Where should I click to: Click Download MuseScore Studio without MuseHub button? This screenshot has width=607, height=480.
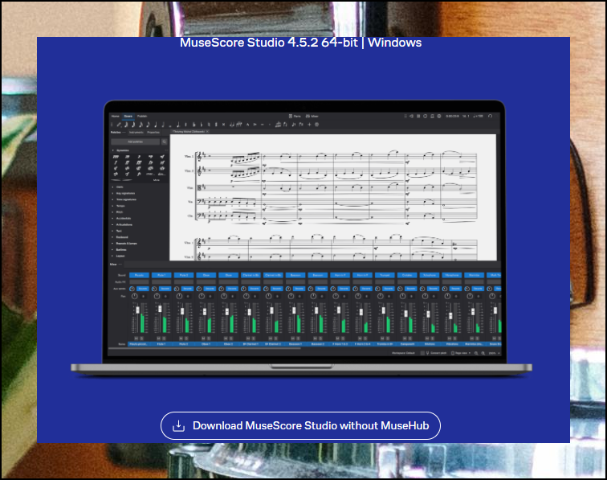300,425
